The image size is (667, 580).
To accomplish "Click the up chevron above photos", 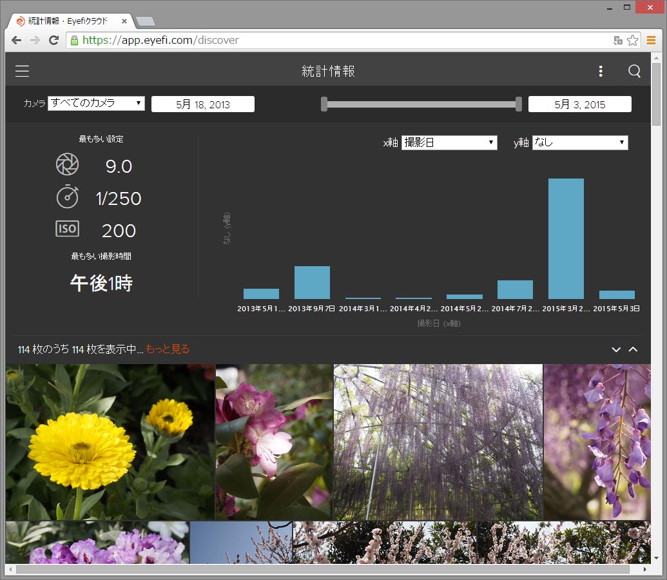I will [x=633, y=349].
